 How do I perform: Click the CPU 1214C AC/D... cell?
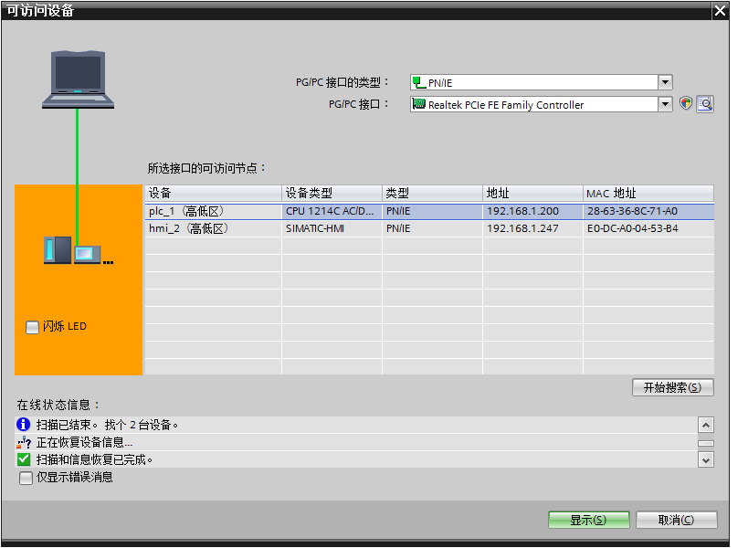click(332, 211)
